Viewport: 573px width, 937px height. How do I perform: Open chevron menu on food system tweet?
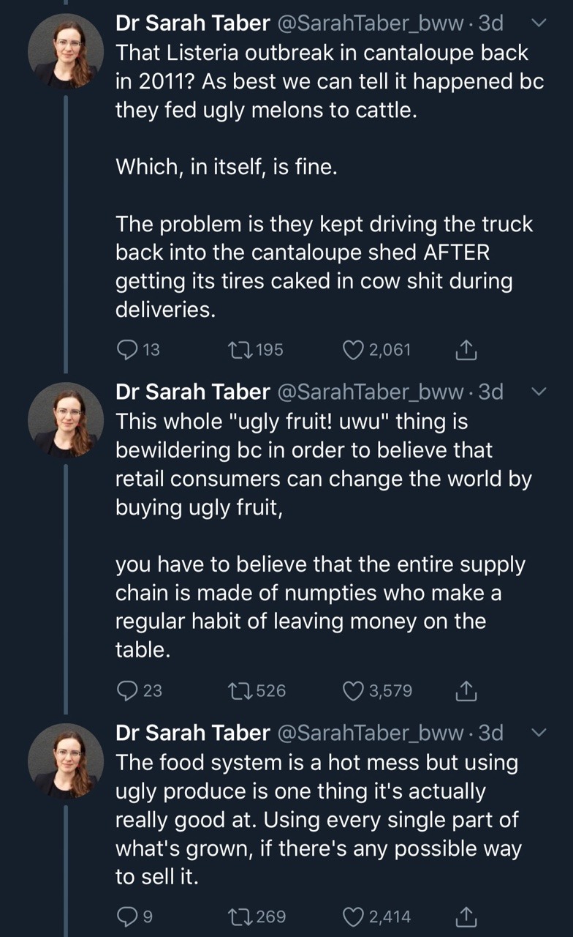coord(538,733)
